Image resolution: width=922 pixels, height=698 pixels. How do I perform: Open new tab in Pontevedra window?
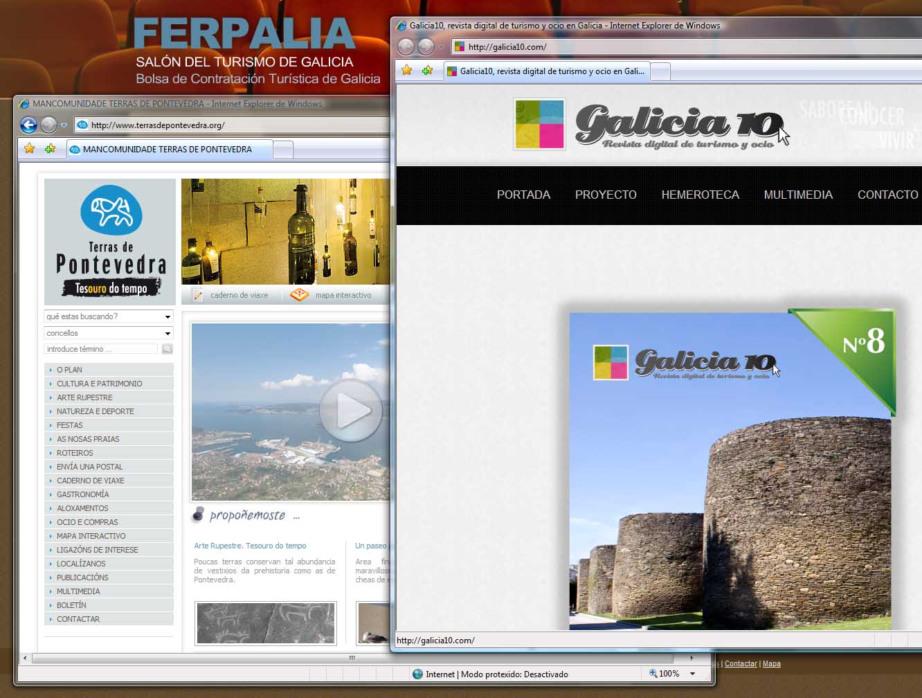[x=283, y=150]
